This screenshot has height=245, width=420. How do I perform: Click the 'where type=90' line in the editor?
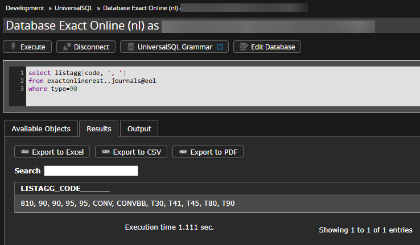coord(53,89)
